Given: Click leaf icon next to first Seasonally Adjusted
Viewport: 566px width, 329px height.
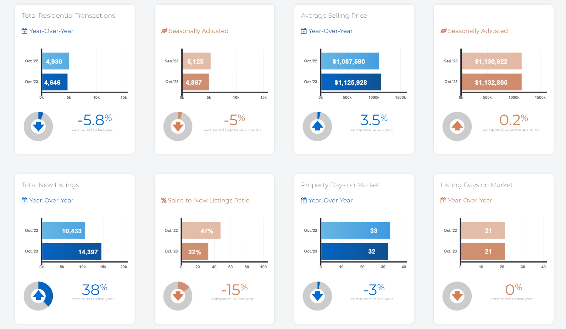Looking at the screenshot, I should pos(164,31).
